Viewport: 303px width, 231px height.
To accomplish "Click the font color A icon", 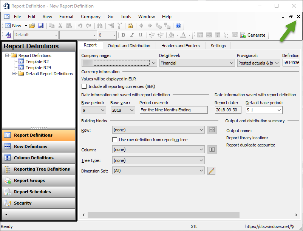I will coord(183,35).
